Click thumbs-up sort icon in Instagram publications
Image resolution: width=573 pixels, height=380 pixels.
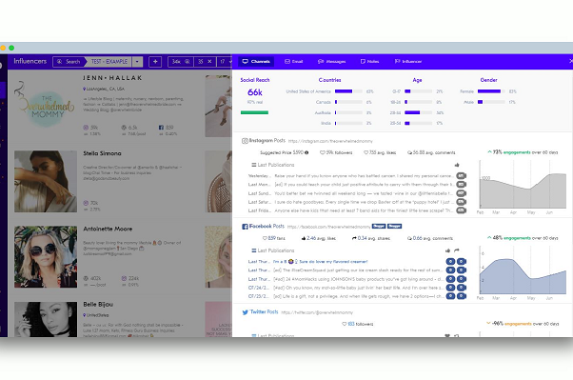pyautogui.click(x=457, y=165)
